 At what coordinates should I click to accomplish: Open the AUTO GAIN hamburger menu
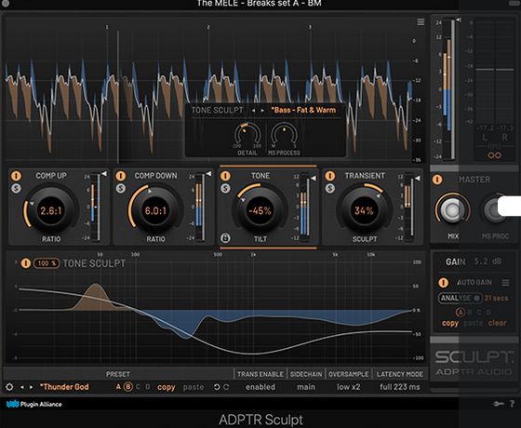click(x=505, y=283)
